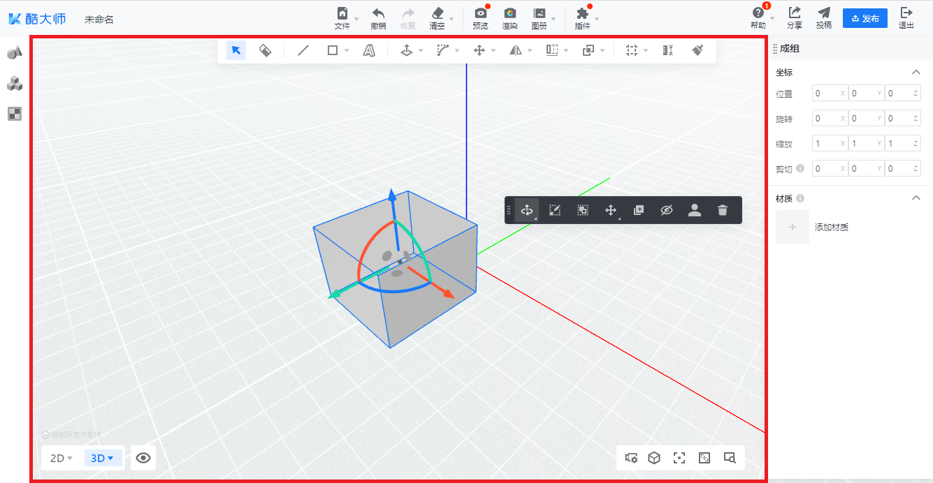Click the 位置 X input field
Viewport: 933px width, 483px height.
pos(830,94)
